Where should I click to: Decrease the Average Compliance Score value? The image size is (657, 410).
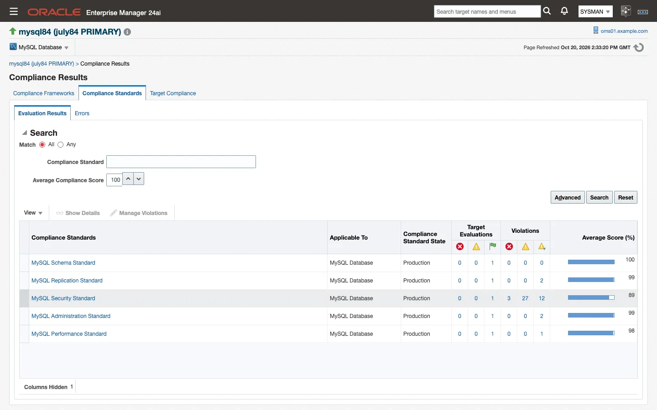(139, 179)
